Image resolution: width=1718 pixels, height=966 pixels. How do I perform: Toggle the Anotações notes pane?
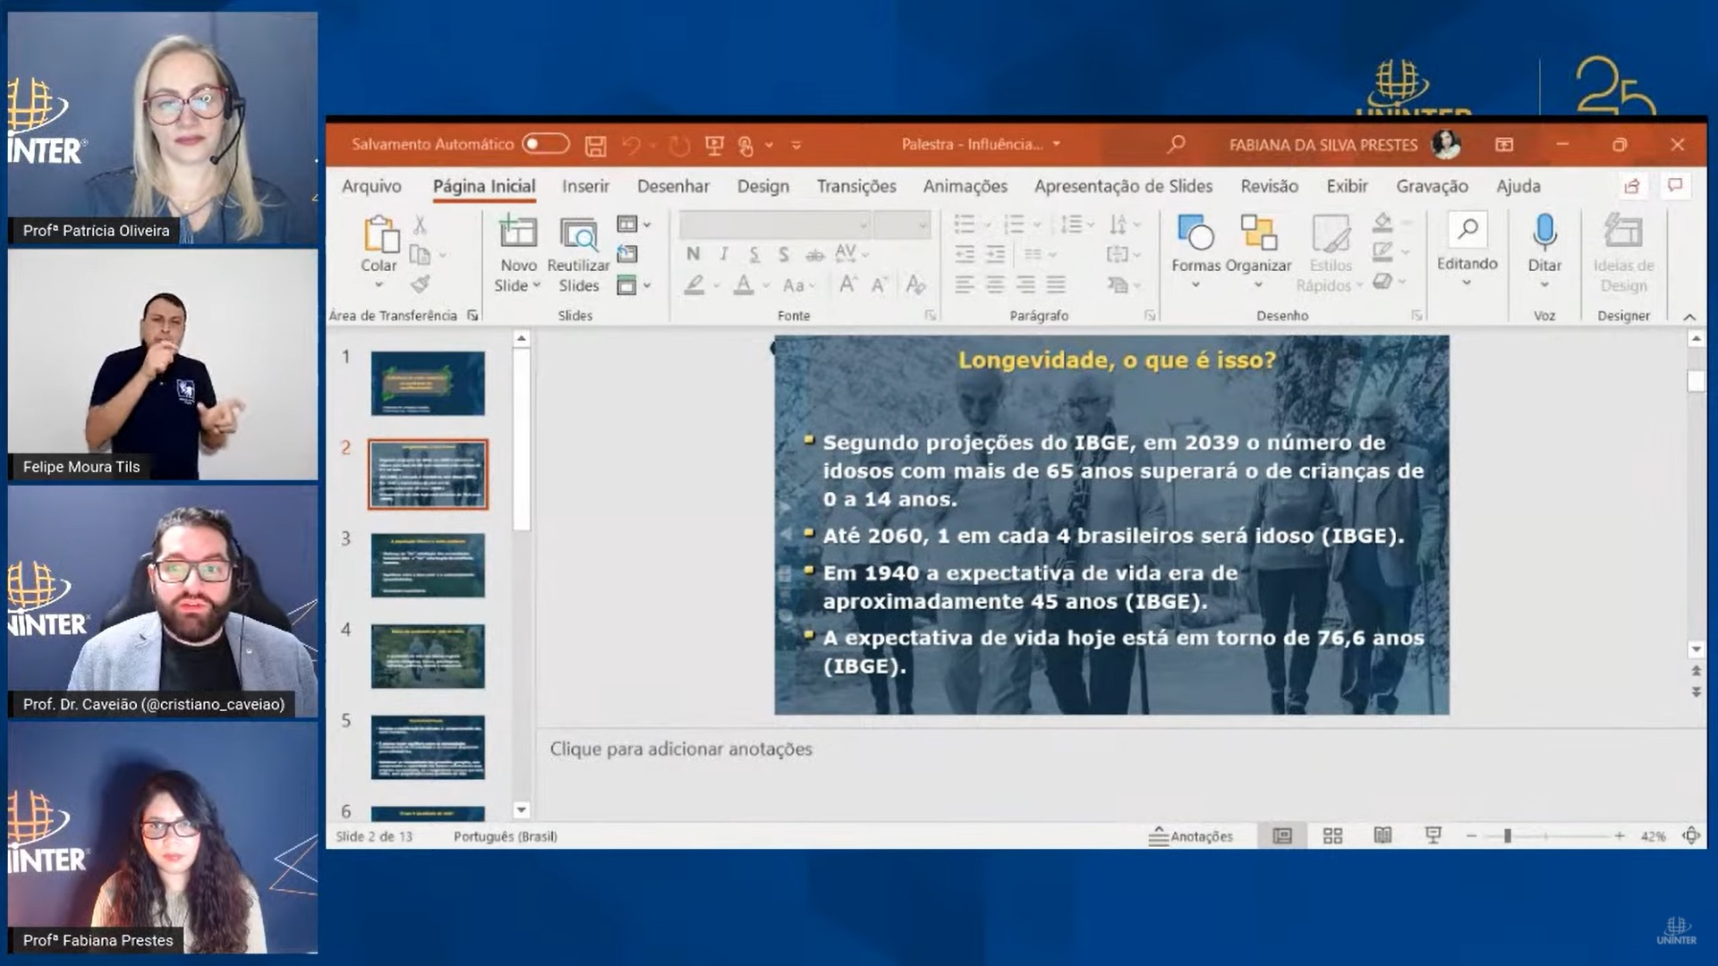[1191, 836]
